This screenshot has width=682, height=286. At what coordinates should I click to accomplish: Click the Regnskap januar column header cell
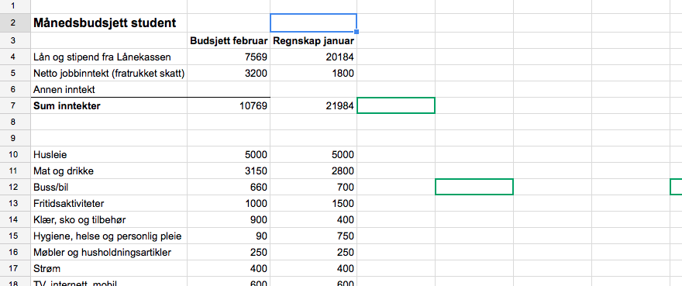click(x=313, y=40)
